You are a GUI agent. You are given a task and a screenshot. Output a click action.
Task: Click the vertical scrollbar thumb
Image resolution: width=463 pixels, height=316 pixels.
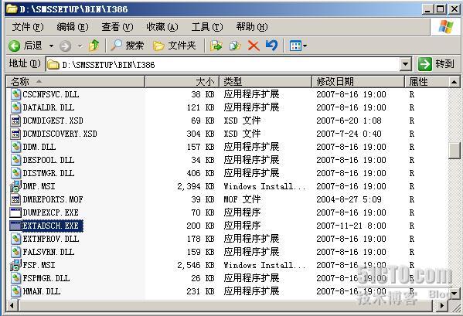click(x=454, y=151)
